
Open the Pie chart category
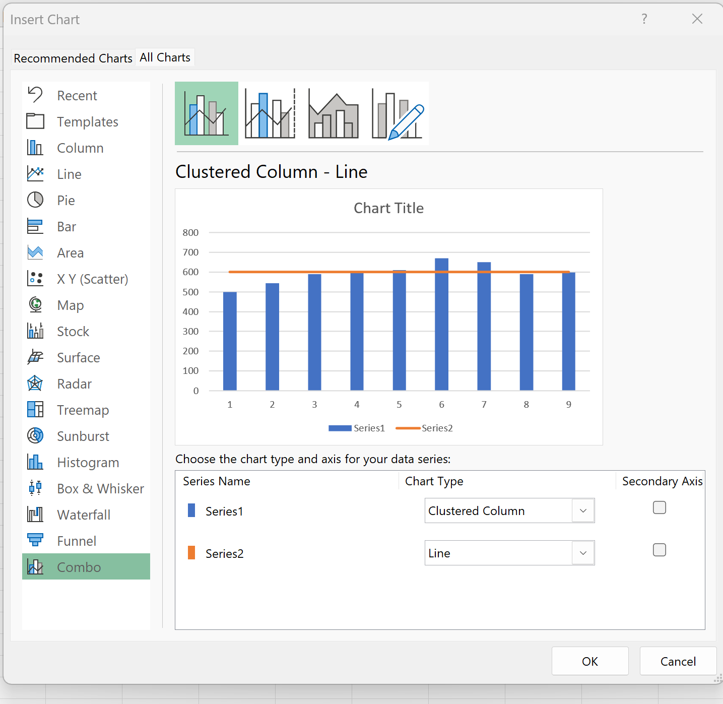tap(65, 201)
